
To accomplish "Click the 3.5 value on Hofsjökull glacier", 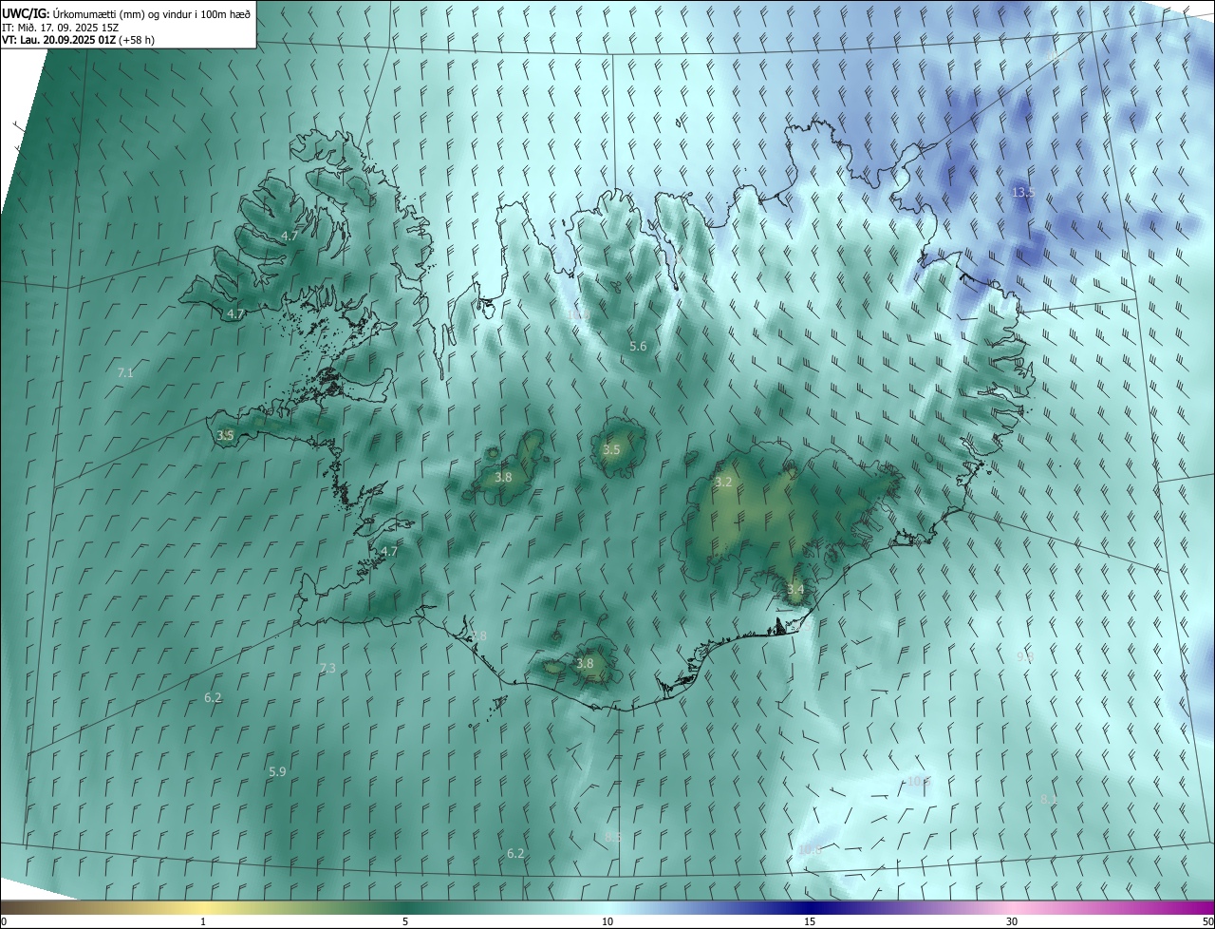I will point(611,450).
